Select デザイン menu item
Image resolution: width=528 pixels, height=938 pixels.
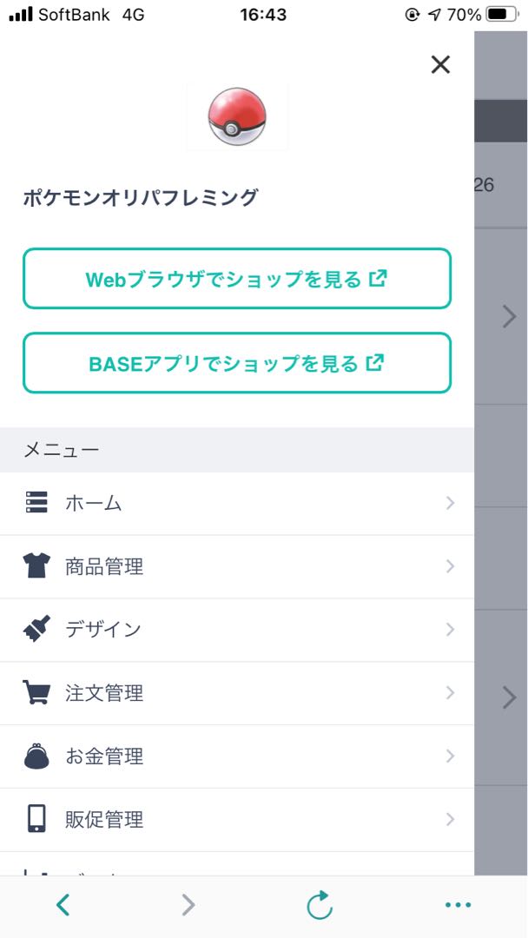click(x=103, y=630)
